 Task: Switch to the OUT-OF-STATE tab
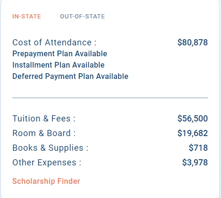(83, 17)
